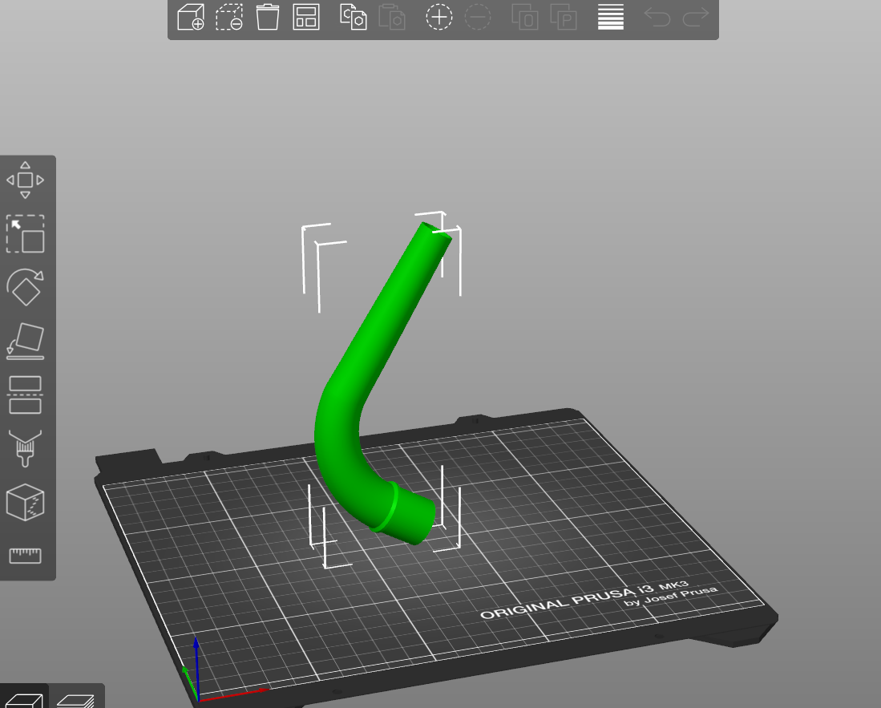Screen dimensions: 881x708
Task: Select the Scale tool
Action: (26, 234)
